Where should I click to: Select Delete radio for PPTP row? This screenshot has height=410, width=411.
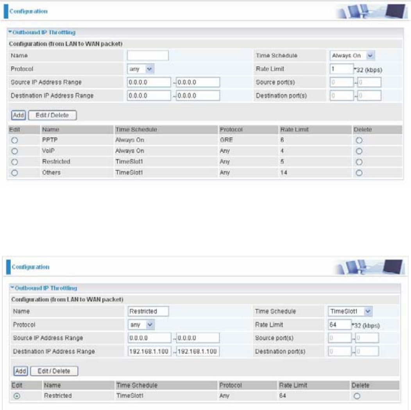(x=359, y=140)
